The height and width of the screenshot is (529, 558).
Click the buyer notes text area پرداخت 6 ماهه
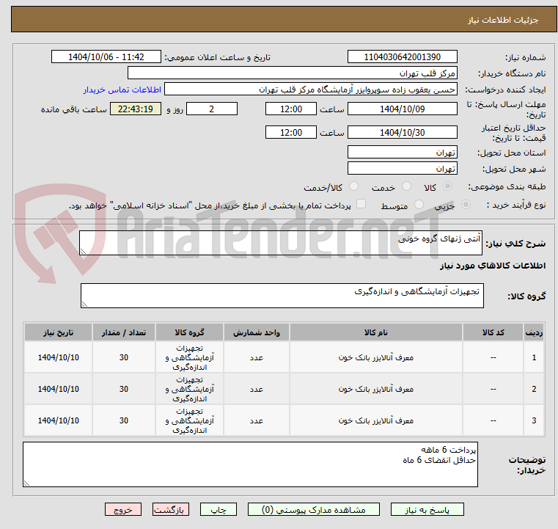point(250,464)
